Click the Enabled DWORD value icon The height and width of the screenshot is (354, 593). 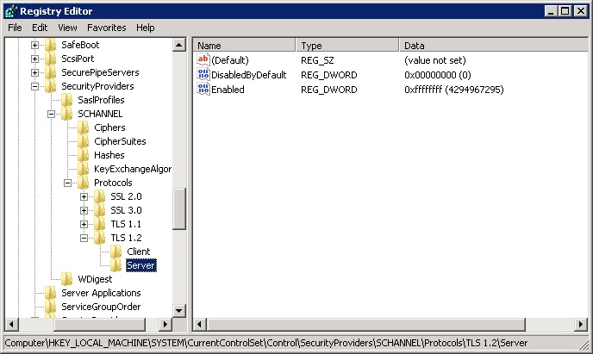click(203, 90)
